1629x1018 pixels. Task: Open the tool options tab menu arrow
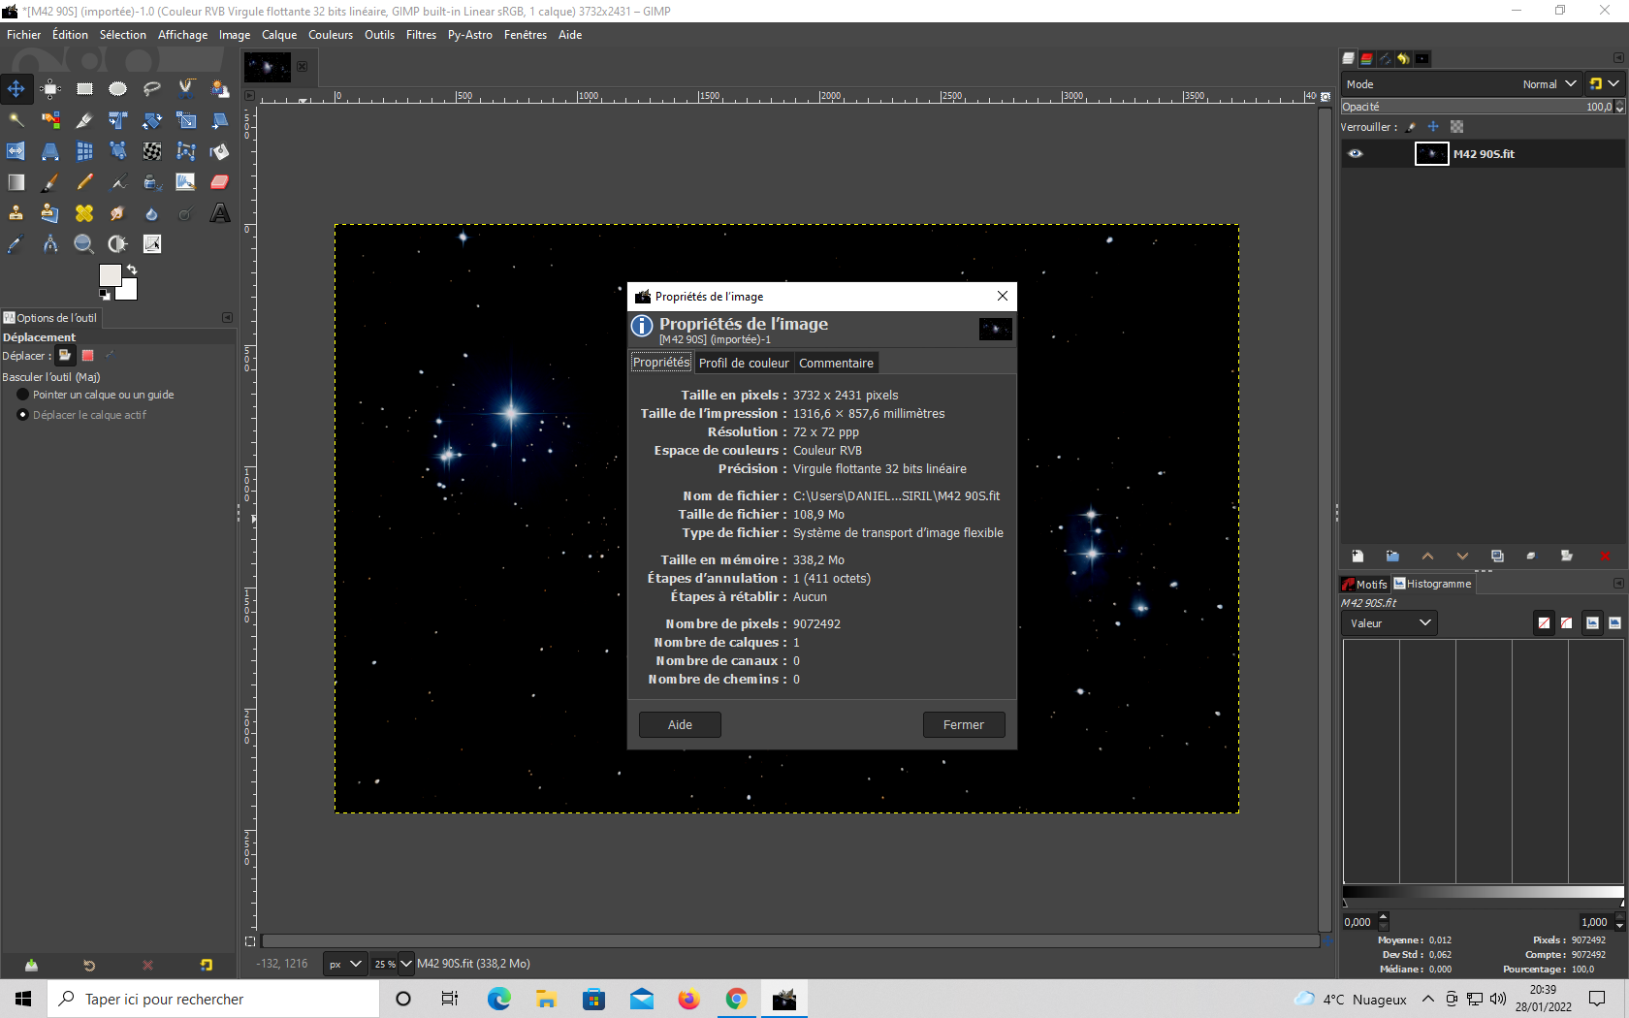(227, 318)
